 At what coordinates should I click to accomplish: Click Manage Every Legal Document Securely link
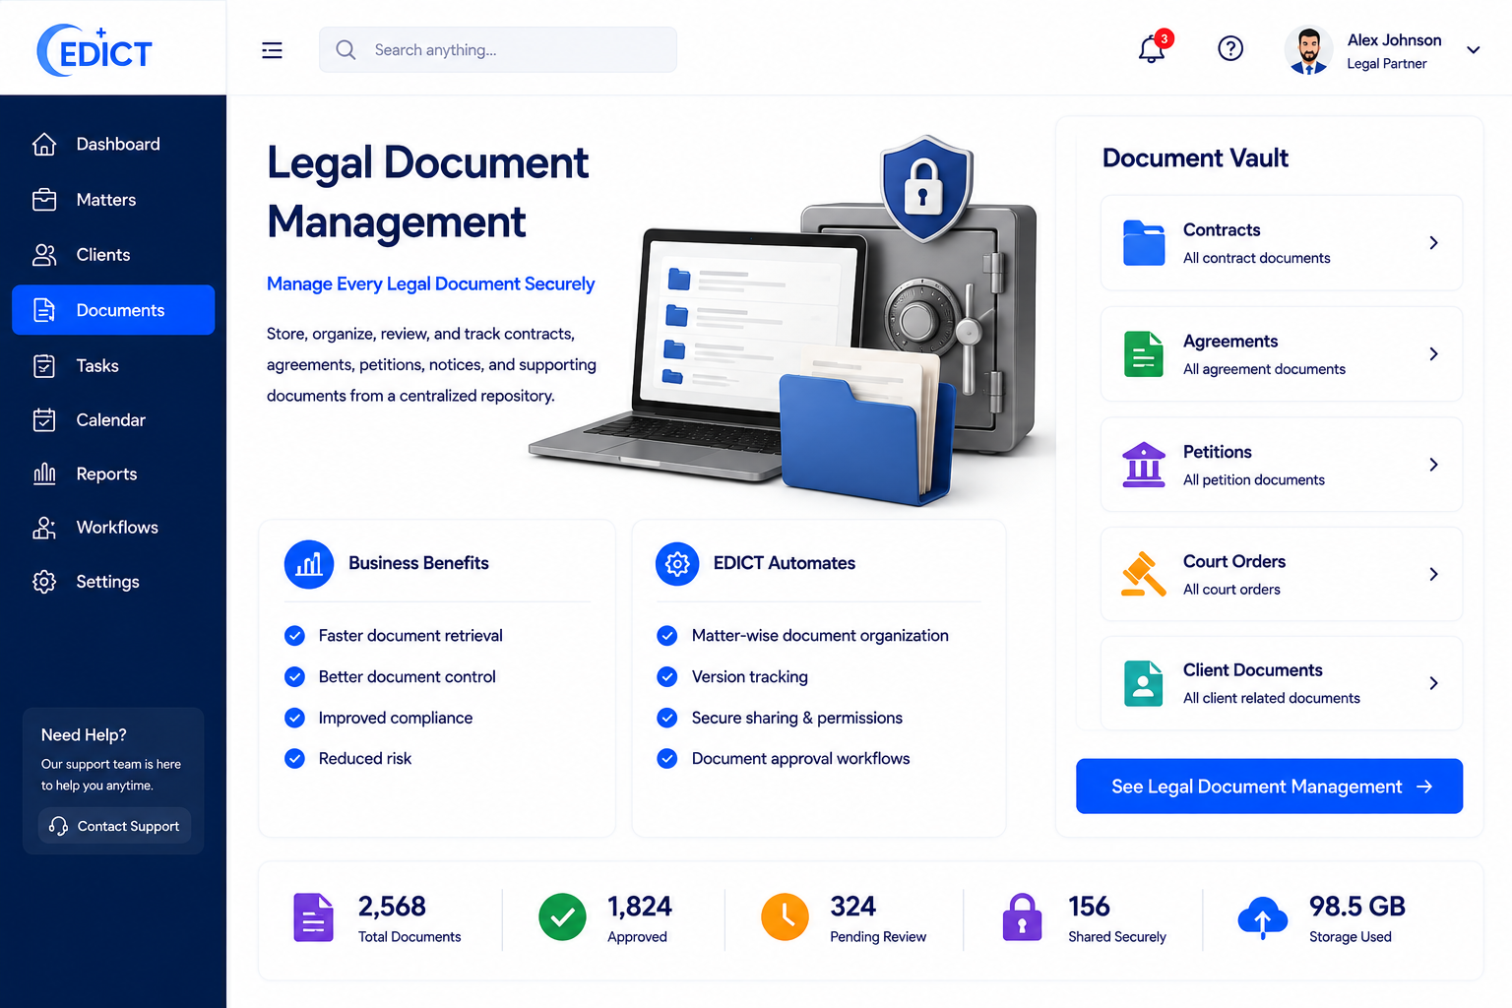430,283
